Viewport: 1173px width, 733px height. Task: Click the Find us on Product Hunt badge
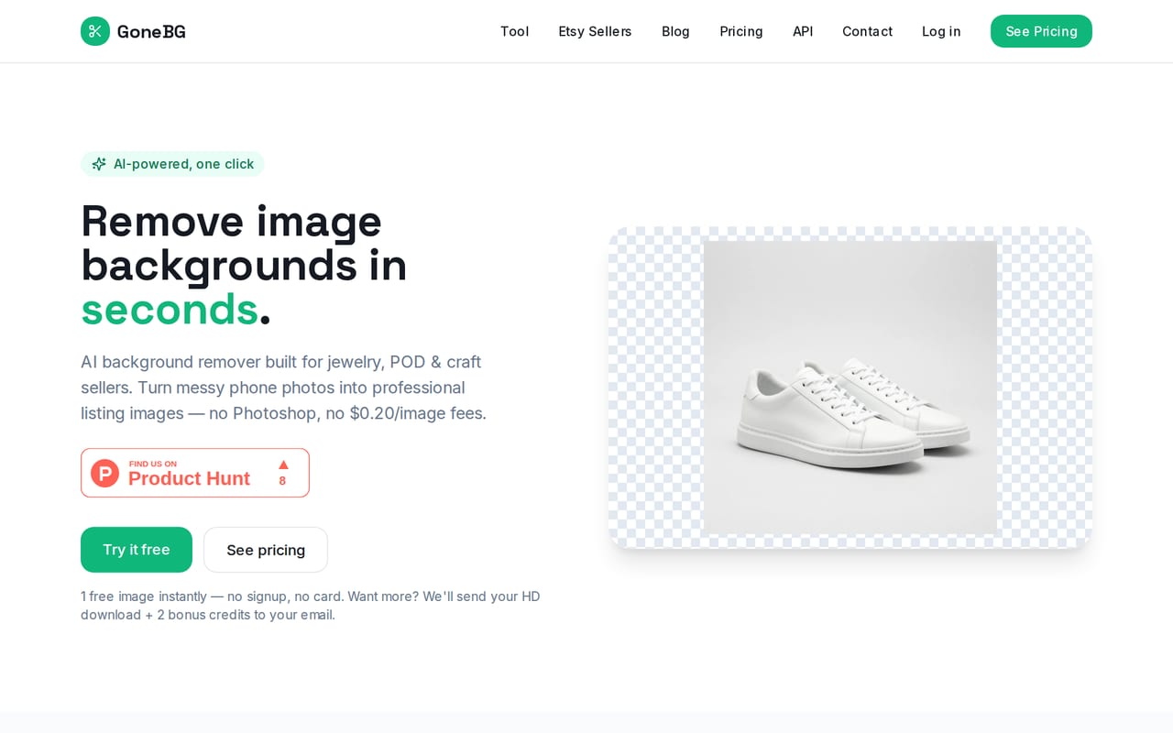(195, 473)
